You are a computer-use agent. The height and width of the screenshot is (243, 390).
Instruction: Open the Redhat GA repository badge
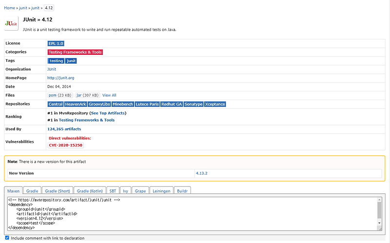[172, 104]
